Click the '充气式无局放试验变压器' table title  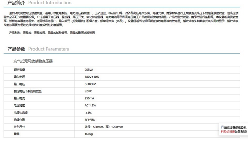[33, 61]
